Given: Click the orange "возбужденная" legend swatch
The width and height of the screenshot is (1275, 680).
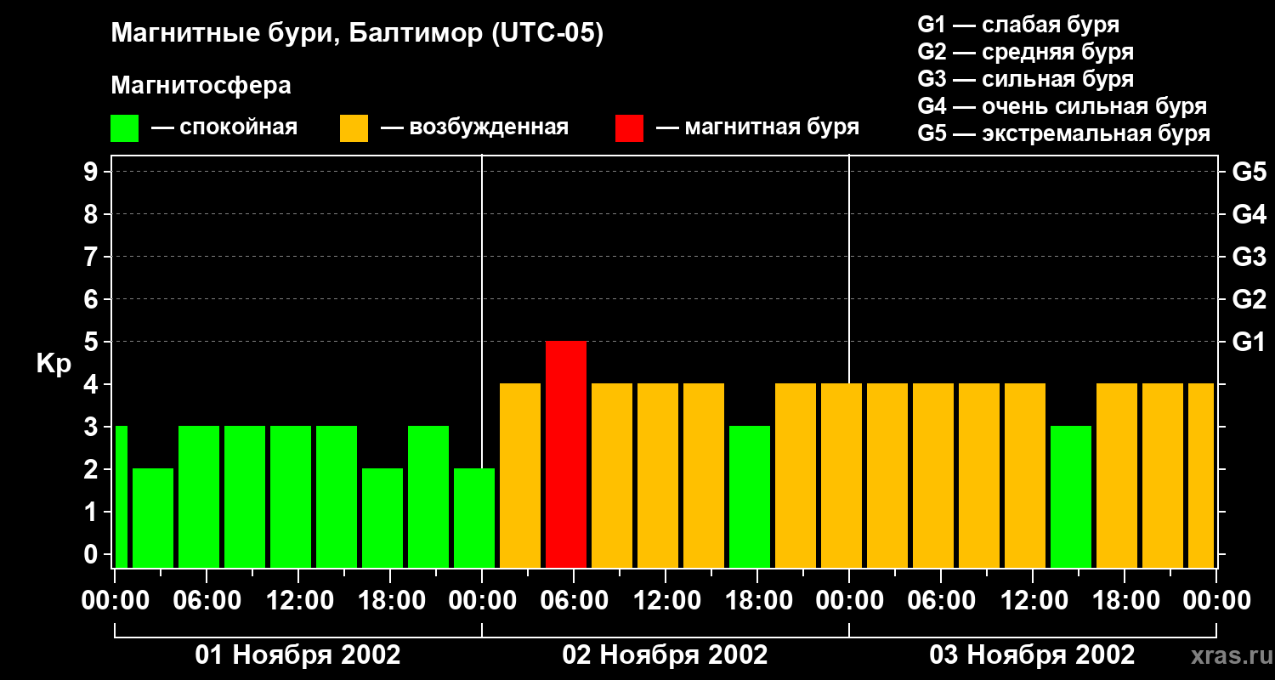Looking at the screenshot, I should tap(354, 128).
